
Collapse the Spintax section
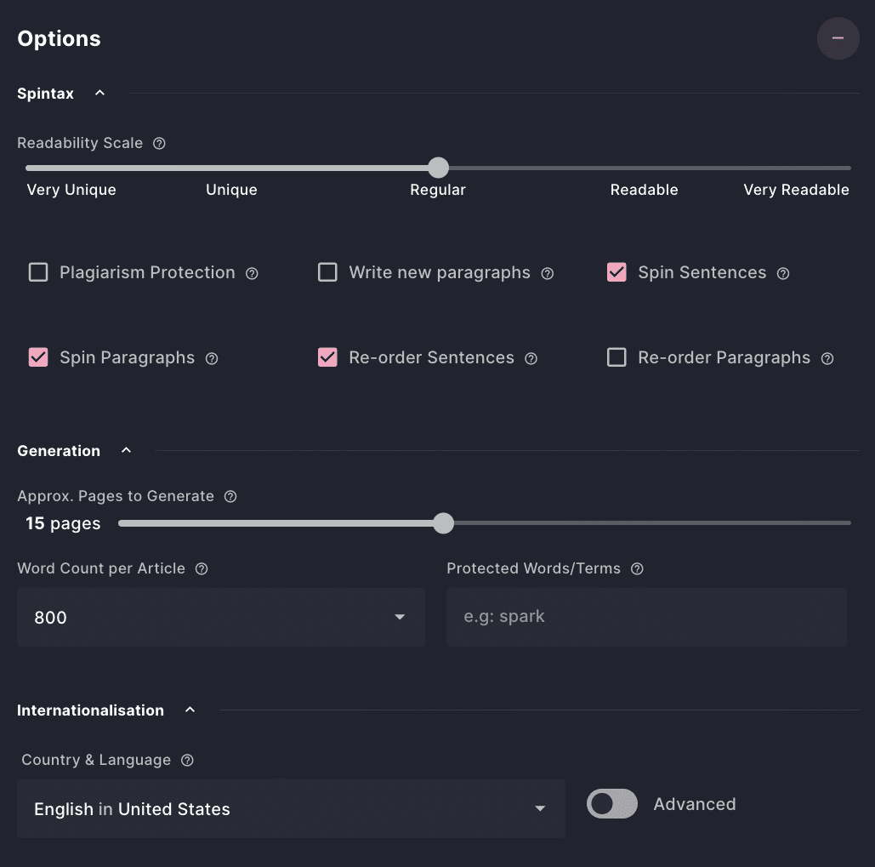(x=99, y=93)
